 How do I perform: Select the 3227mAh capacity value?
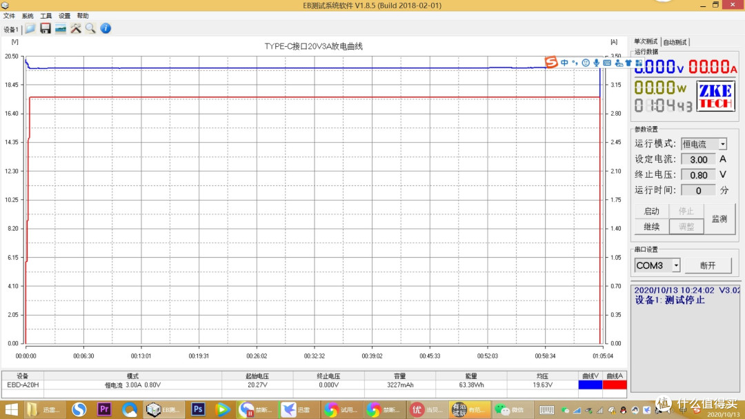click(x=400, y=385)
